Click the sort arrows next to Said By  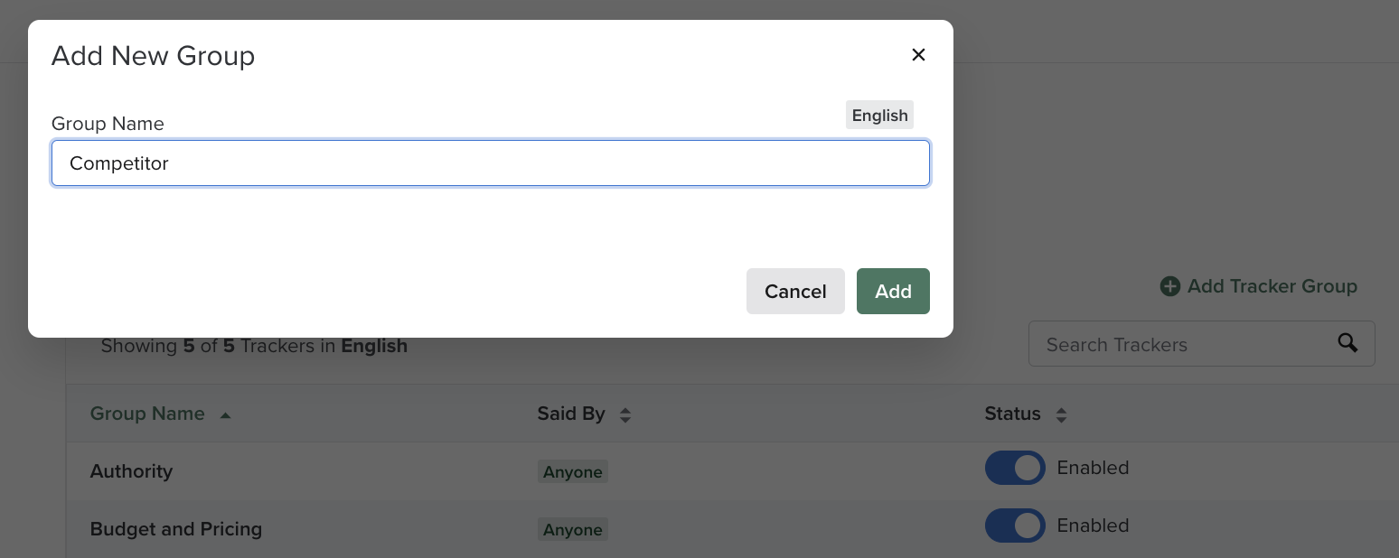(x=624, y=414)
